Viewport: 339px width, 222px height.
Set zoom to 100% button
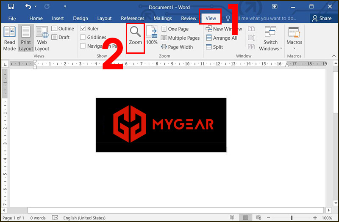click(x=152, y=35)
